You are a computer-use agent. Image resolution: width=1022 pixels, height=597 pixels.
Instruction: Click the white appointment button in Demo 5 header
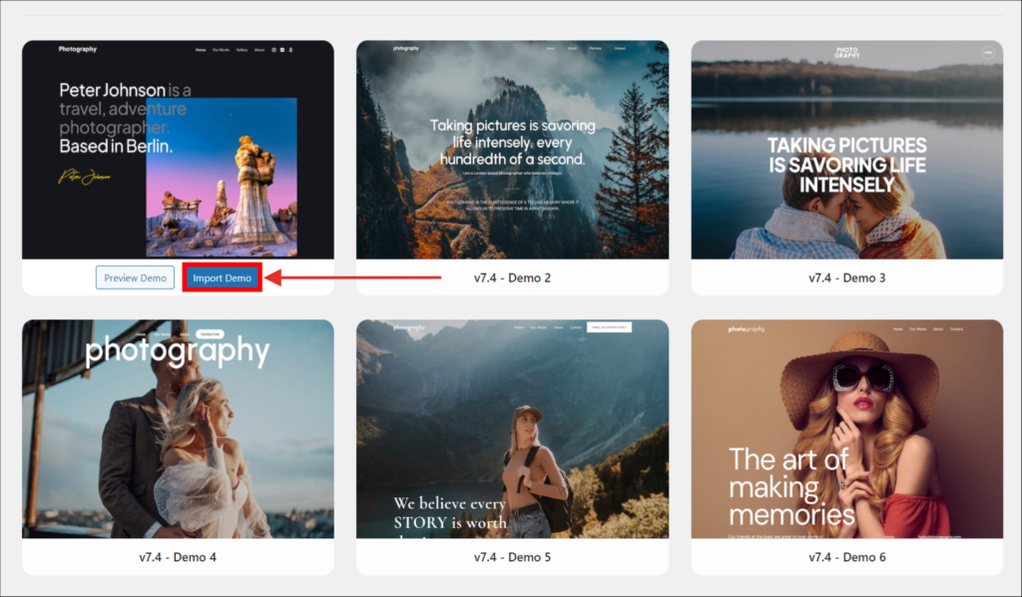click(609, 327)
